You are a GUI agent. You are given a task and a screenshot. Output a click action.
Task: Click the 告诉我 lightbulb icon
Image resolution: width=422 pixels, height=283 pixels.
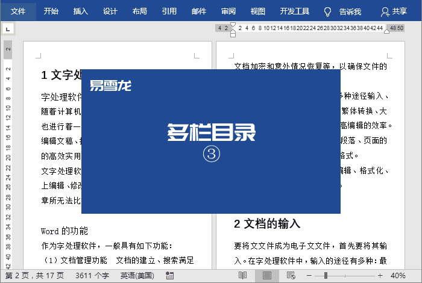327,12
